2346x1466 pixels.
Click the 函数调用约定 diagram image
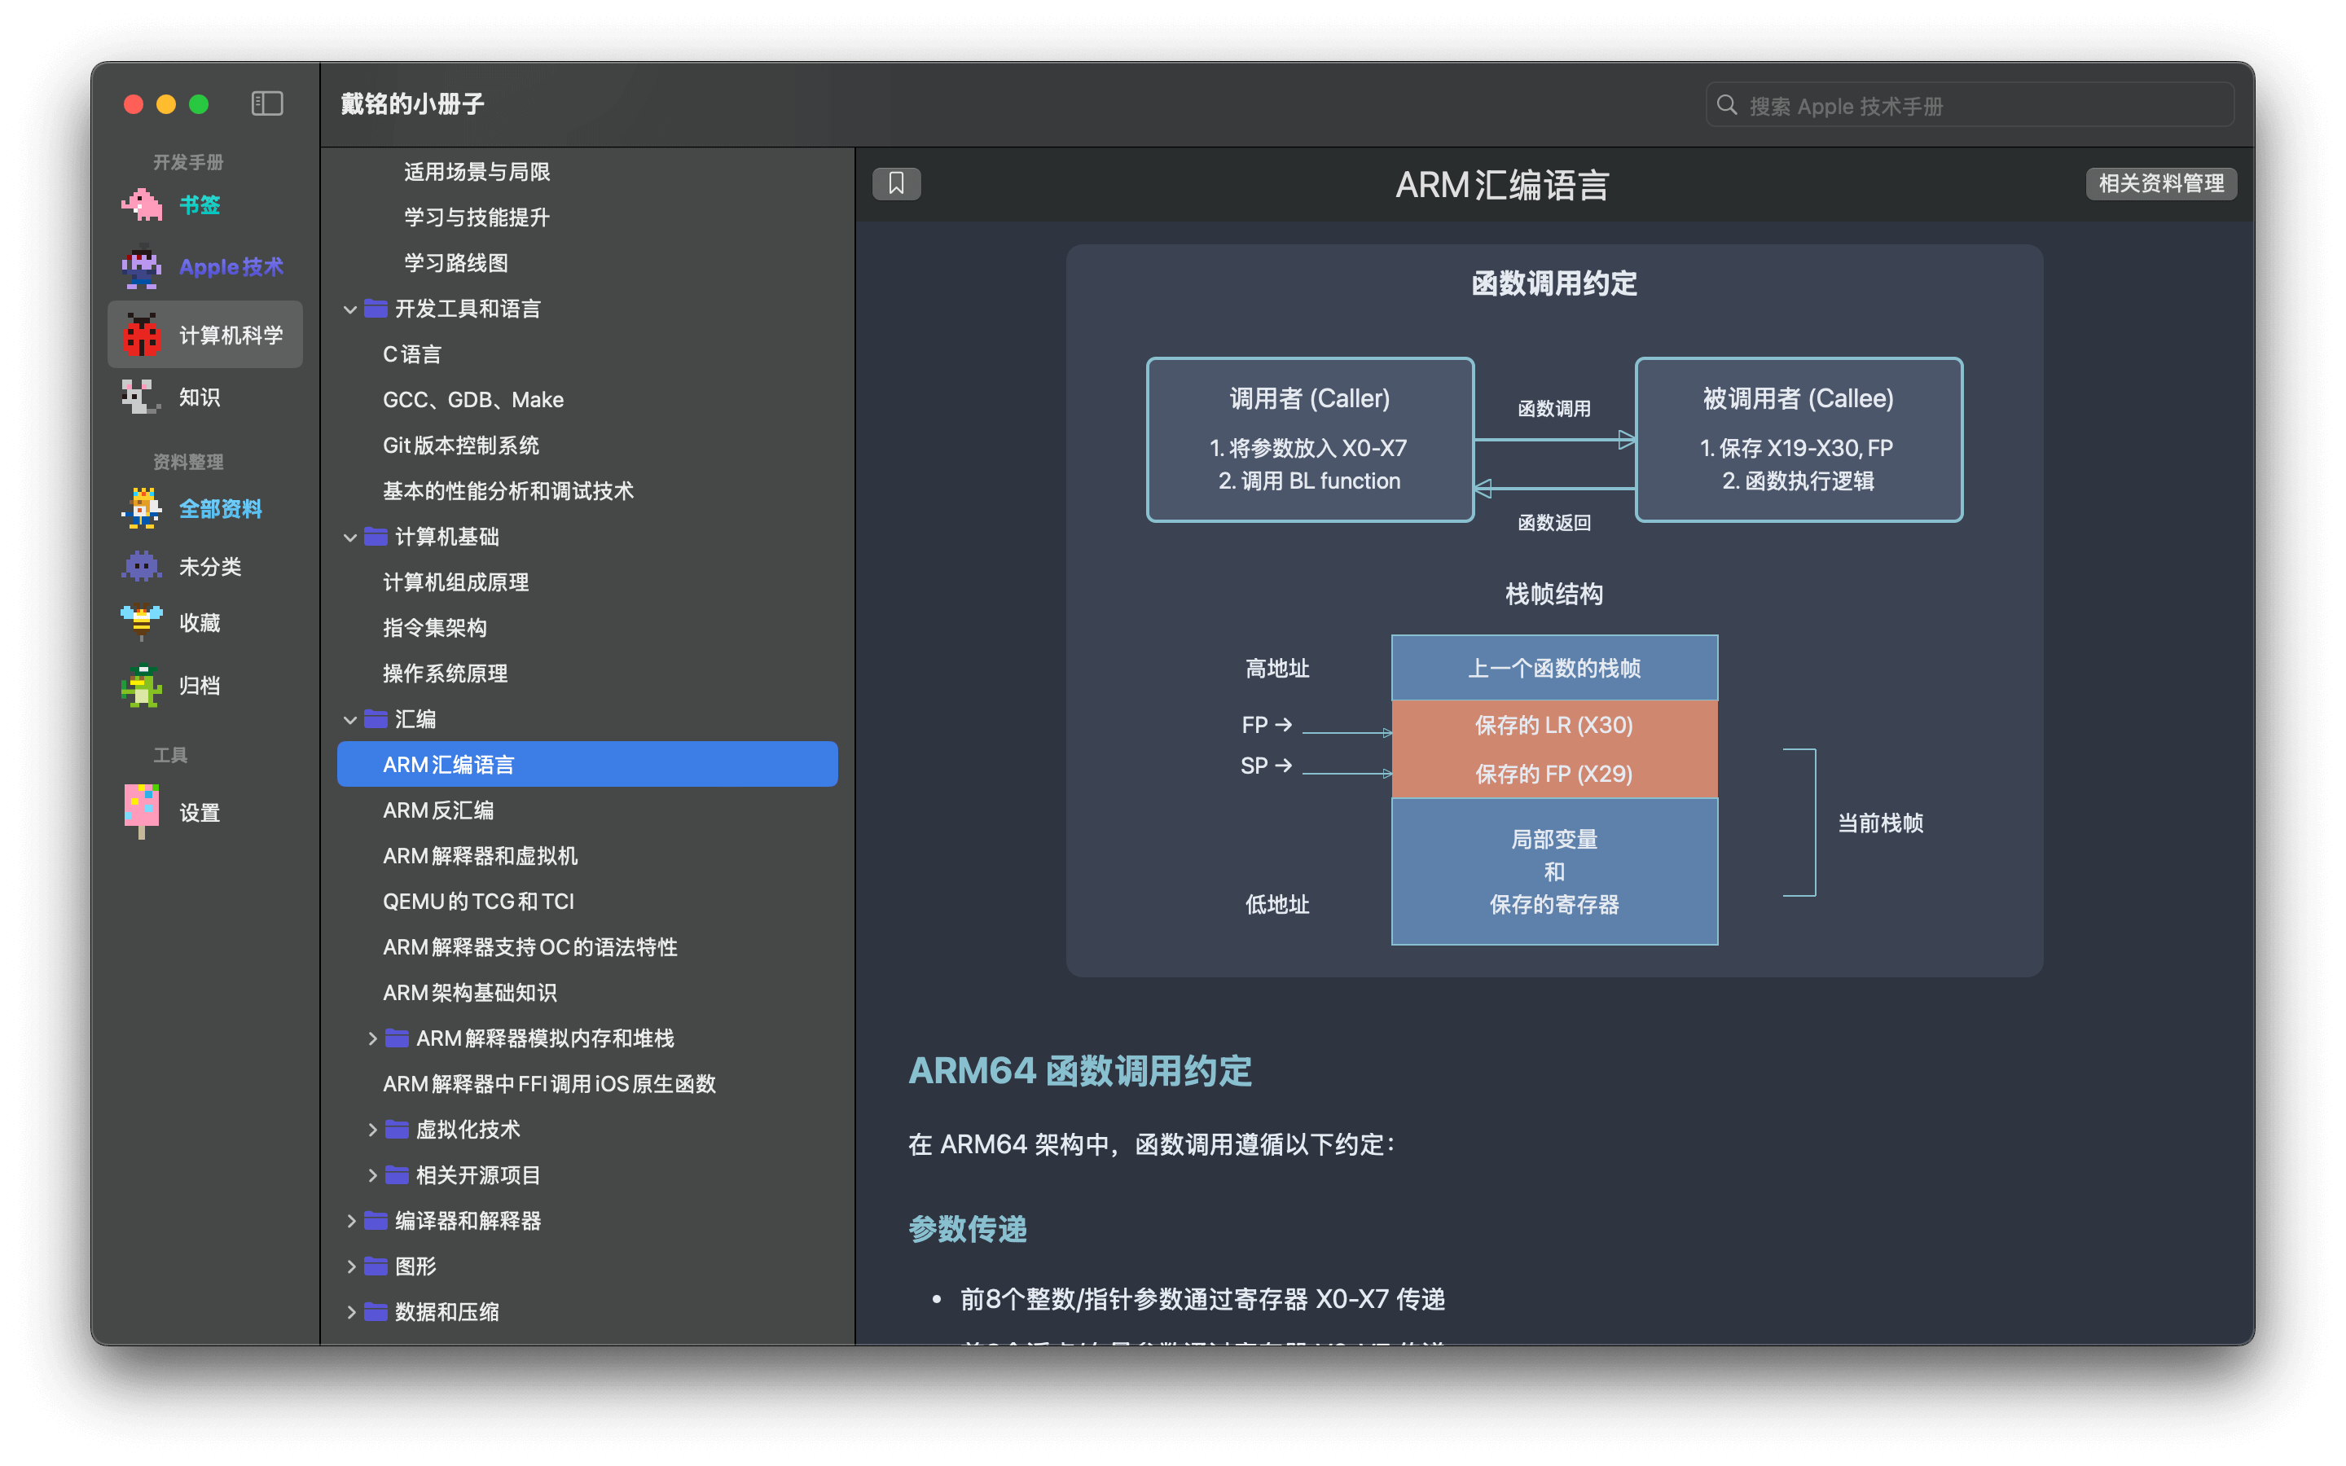1554,611
